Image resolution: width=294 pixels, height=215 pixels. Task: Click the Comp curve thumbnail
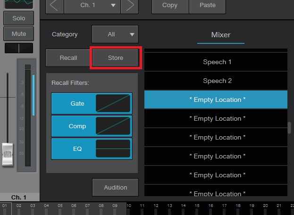coord(113,126)
